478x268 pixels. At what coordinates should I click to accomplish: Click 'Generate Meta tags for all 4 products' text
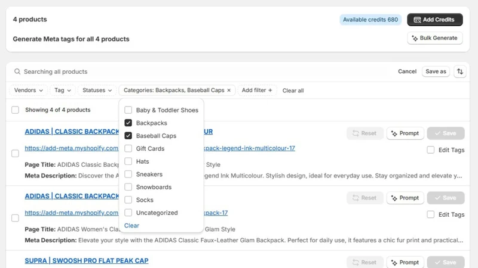point(71,39)
